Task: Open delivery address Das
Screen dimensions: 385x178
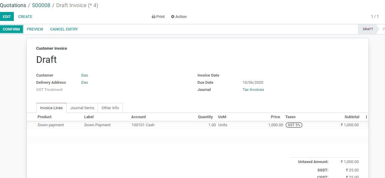Action: coord(84,82)
